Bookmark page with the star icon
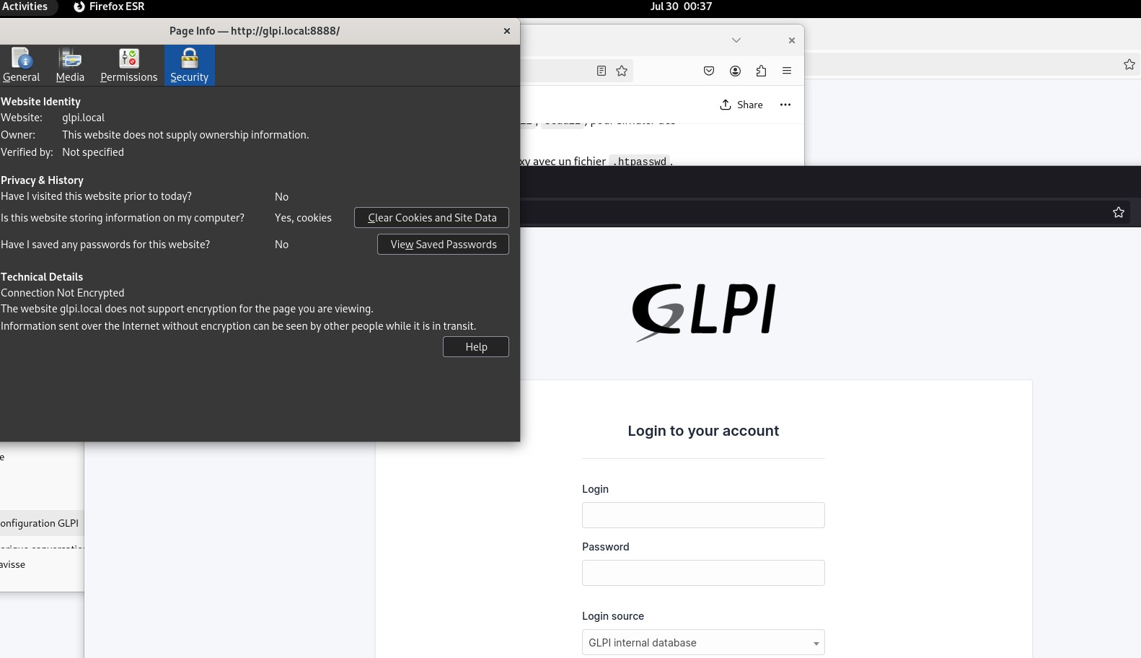This screenshot has height=658, width=1141. point(622,71)
